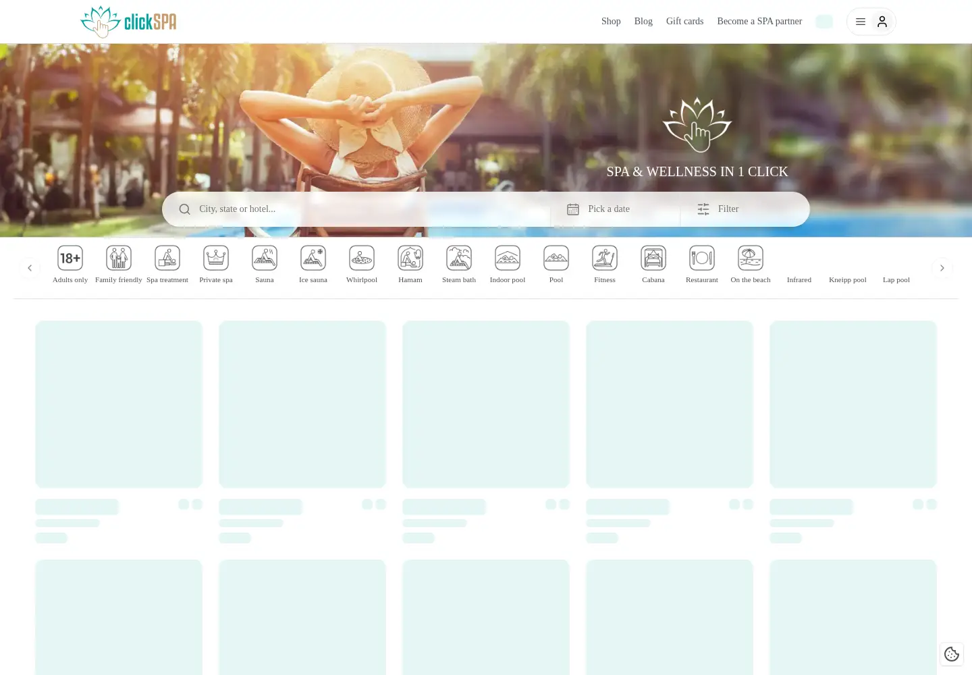The width and height of the screenshot is (972, 675).
Task: Click the language placeholder button in header
Action: (824, 22)
